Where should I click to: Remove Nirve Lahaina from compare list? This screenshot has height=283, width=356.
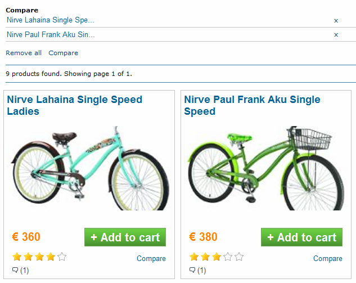click(336, 21)
